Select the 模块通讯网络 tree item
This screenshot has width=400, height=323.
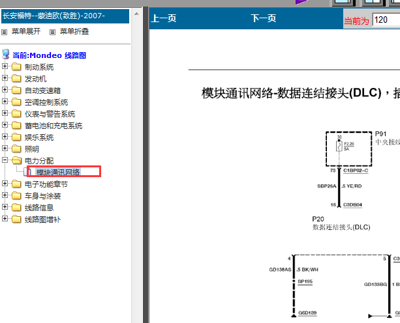(58, 172)
